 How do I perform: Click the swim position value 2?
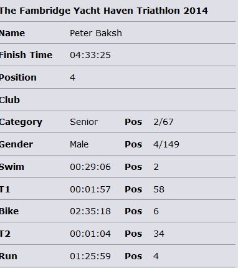coord(156,167)
